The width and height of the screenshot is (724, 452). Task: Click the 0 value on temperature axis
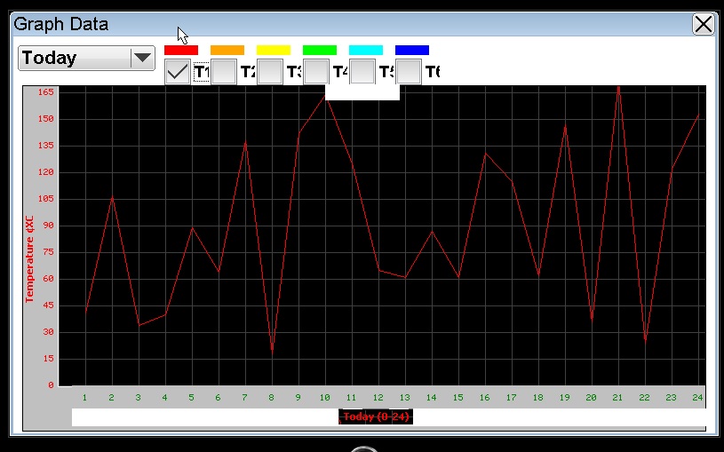coord(51,385)
